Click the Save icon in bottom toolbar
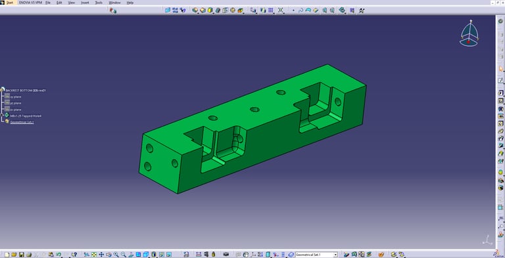This screenshot has width=505, height=258. coord(22,255)
